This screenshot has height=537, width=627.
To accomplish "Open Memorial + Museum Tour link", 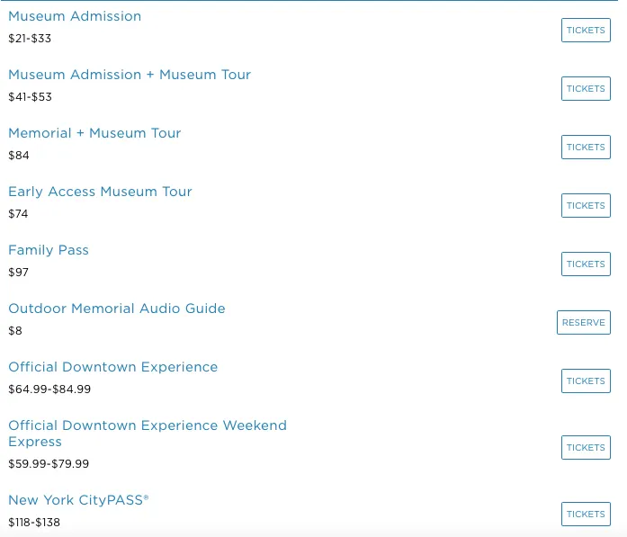I will [x=94, y=133].
